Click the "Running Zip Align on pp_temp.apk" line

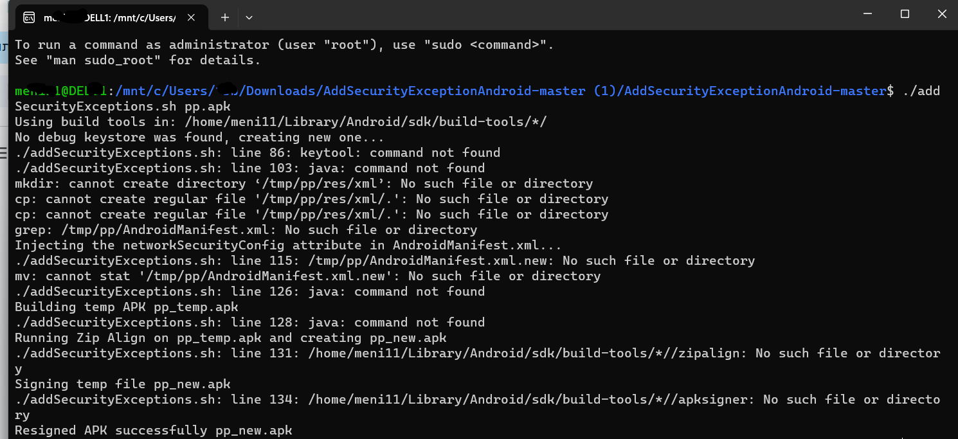[x=231, y=337]
